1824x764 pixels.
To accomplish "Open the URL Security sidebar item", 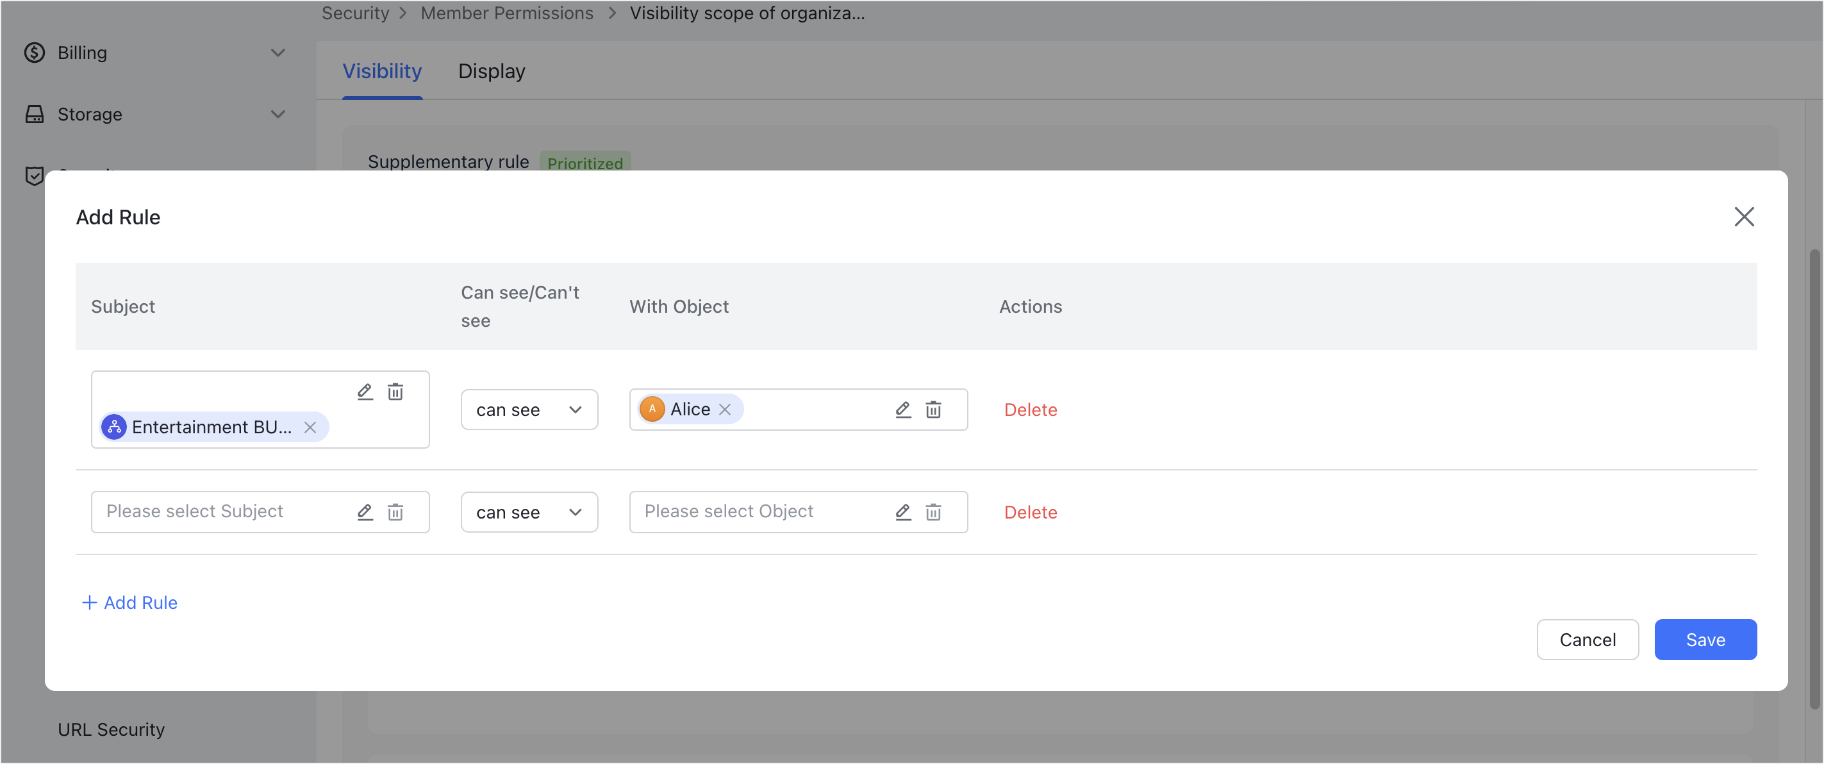I will click(x=111, y=729).
